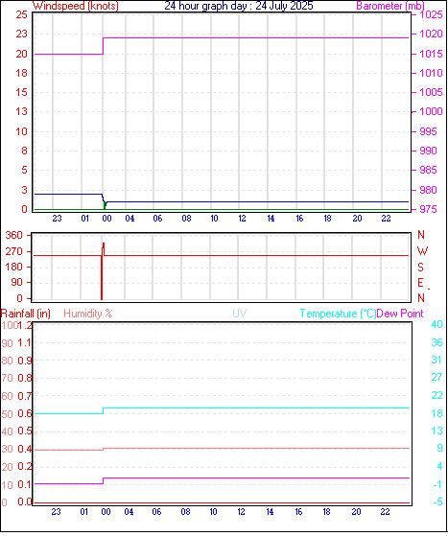The image size is (448, 536).
Task: Click the 08 hour label under rainfall chart
Action: [x=185, y=511]
